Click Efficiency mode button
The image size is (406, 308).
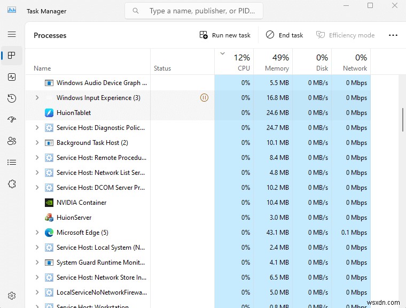point(345,35)
